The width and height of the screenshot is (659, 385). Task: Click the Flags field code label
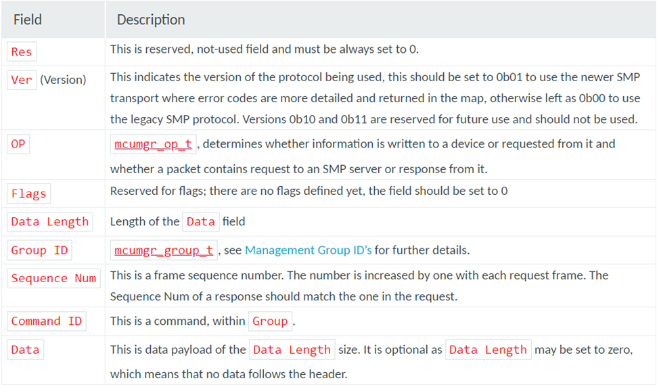pyautogui.click(x=29, y=194)
